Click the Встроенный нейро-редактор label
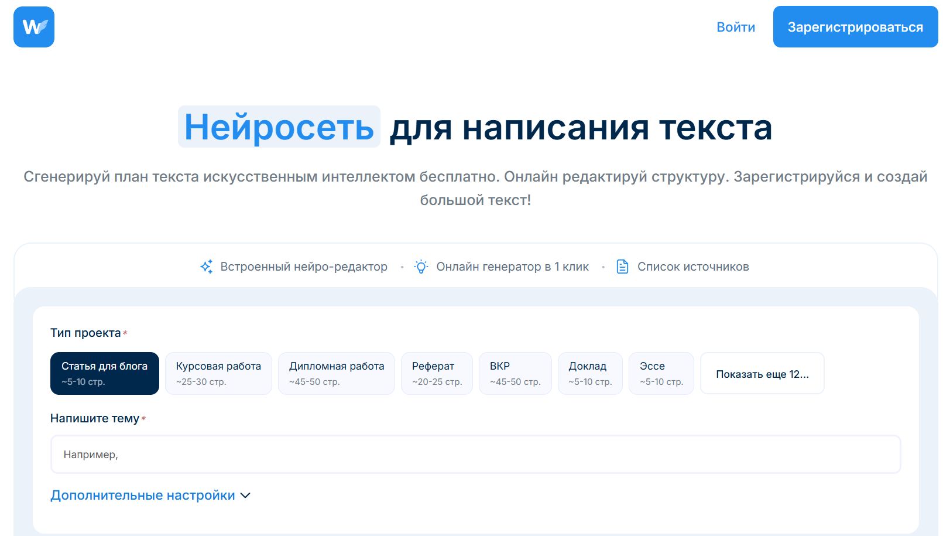The height and width of the screenshot is (536, 943). click(303, 267)
